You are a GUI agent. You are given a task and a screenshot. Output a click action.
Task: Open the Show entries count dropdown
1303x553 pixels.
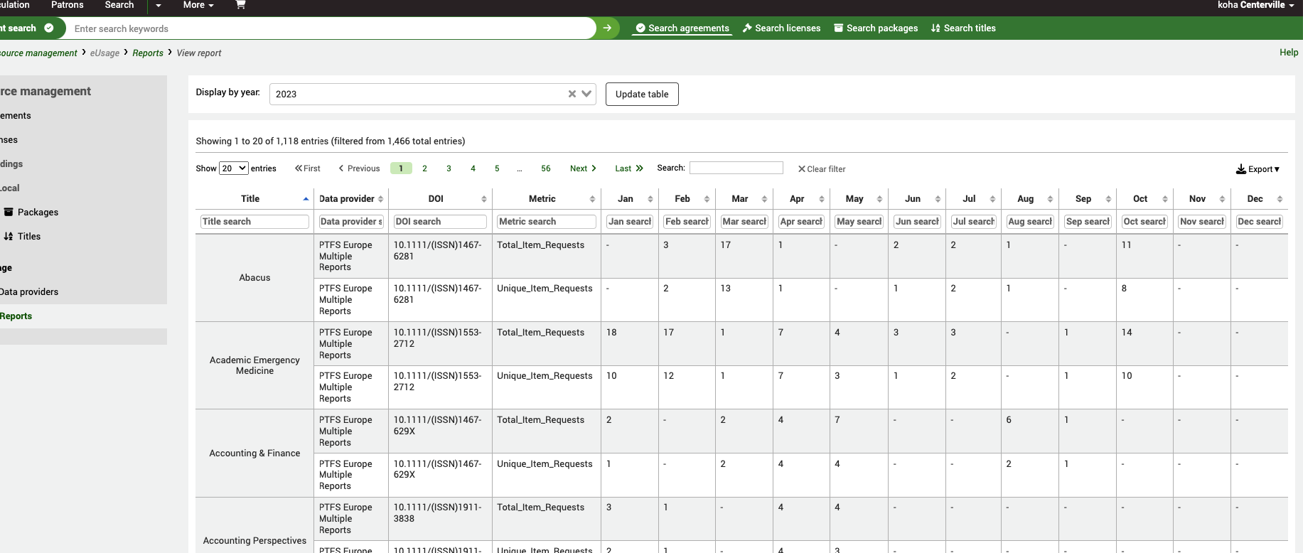pyautogui.click(x=233, y=168)
